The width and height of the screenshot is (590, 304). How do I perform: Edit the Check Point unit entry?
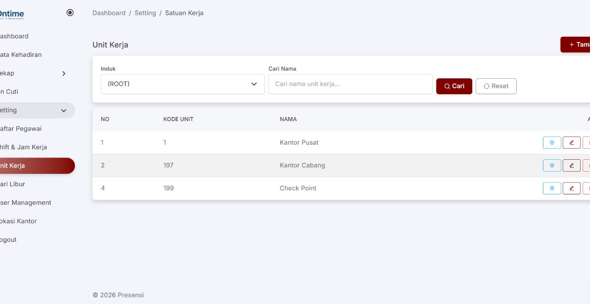click(x=571, y=188)
